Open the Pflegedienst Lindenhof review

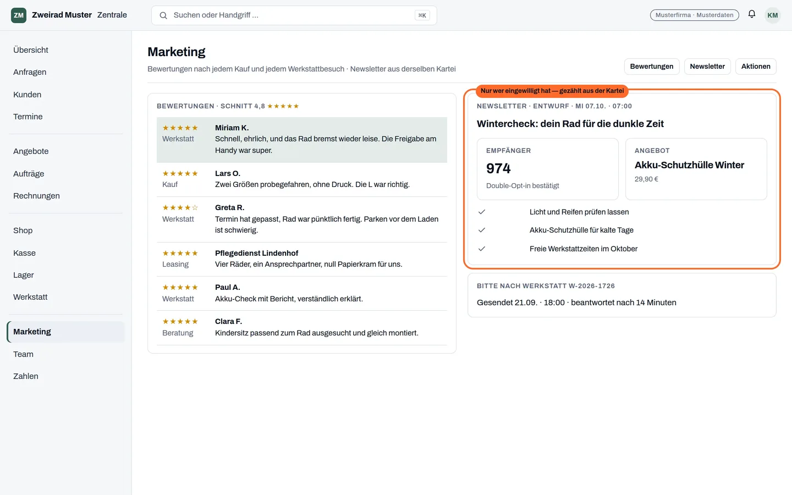pyautogui.click(x=302, y=259)
